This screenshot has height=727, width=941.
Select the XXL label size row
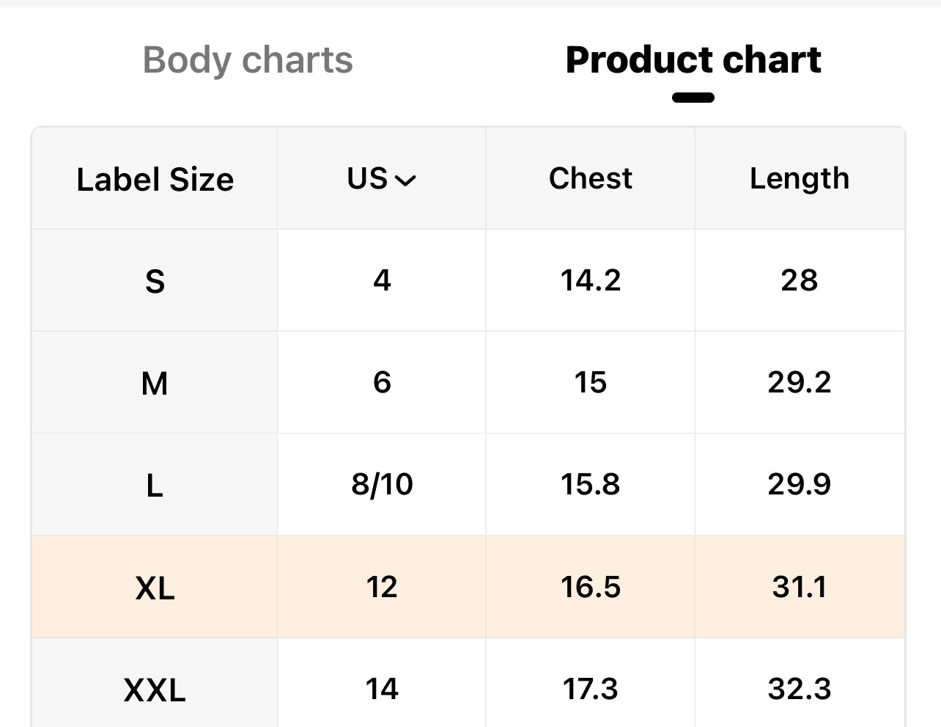pyautogui.click(x=155, y=690)
